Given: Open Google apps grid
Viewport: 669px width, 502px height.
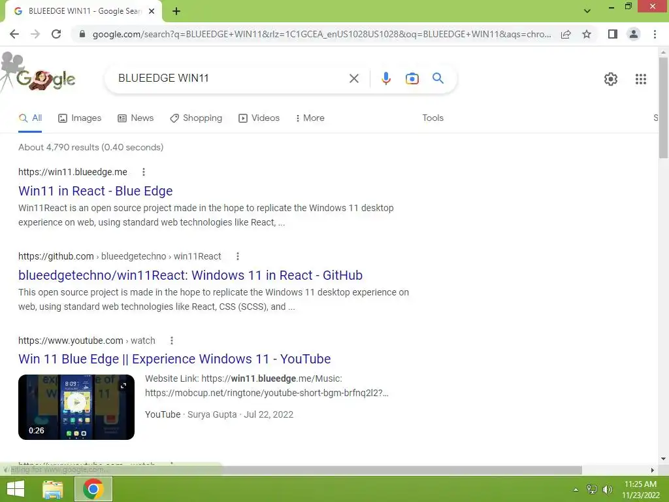Looking at the screenshot, I should click(640, 79).
